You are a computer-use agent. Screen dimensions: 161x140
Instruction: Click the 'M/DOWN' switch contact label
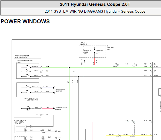click(35, 66)
